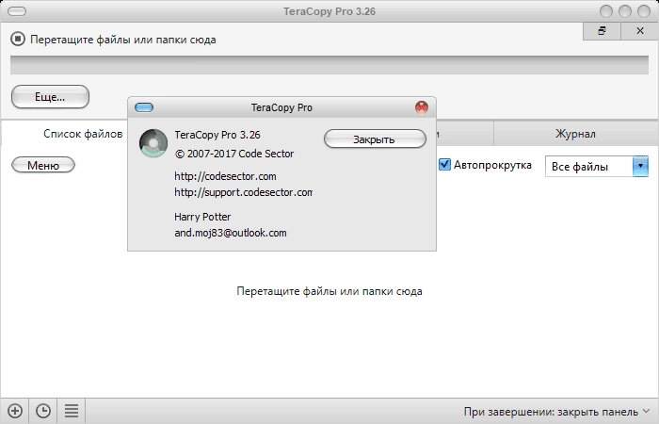Open the http://support.codesector.com link

click(243, 192)
